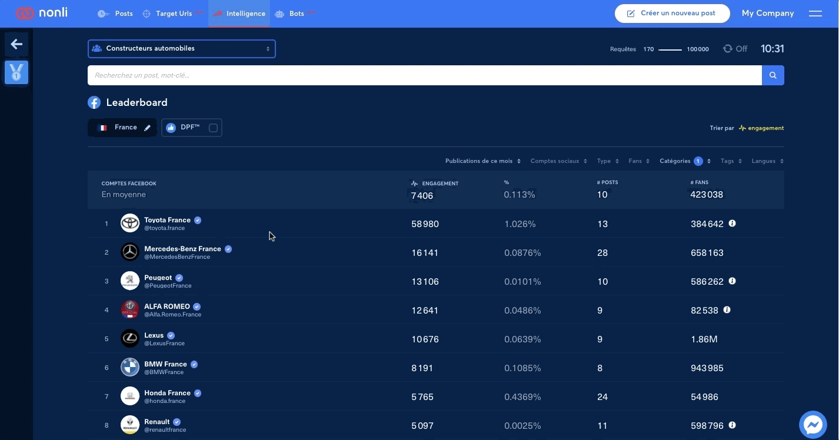Click the Comptes Facebook column header
This screenshot has width=839, height=440.
pos(129,184)
